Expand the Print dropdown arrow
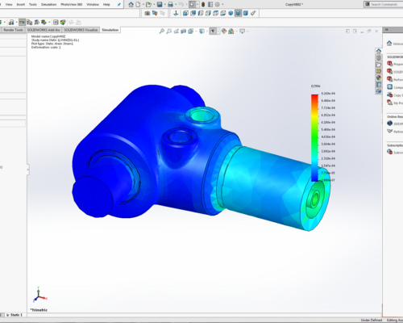403x323 pixels. [x=175, y=5]
